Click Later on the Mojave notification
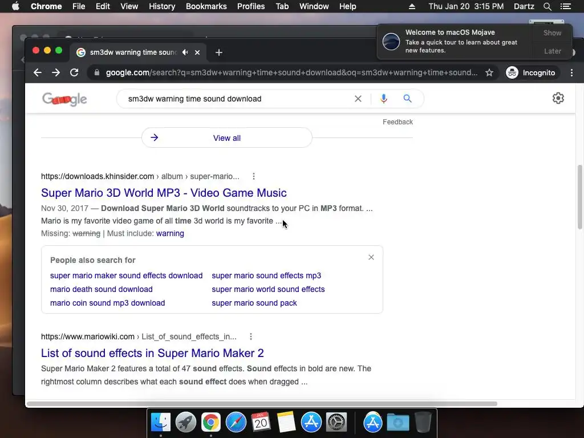This screenshot has height=438, width=584. tap(552, 51)
